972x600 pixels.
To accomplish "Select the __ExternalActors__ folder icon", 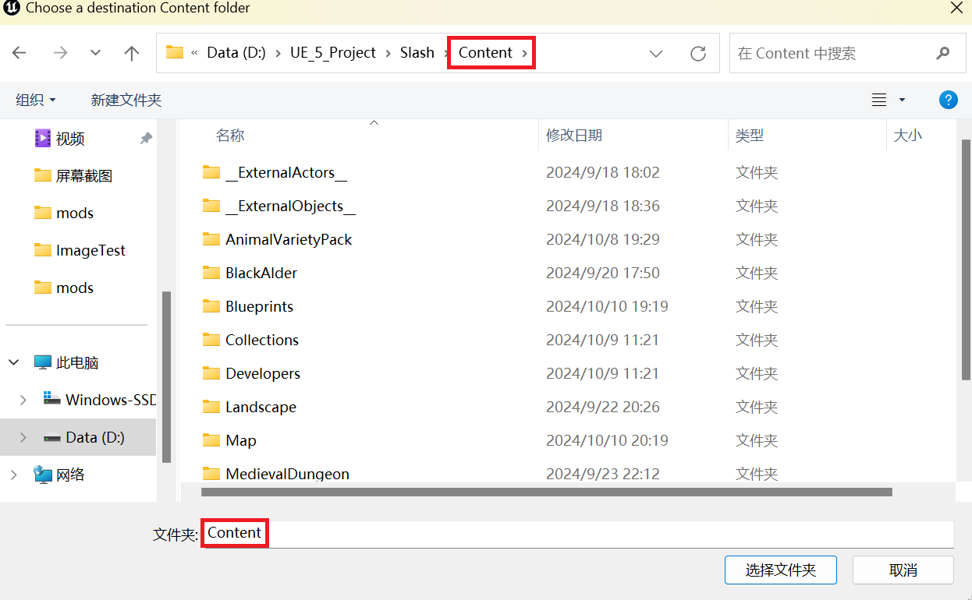I will point(211,172).
